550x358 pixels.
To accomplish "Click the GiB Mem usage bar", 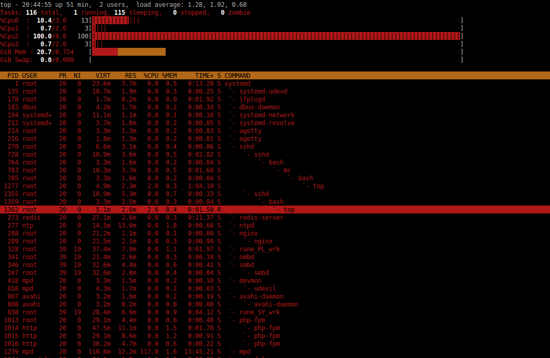I will click(x=129, y=52).
